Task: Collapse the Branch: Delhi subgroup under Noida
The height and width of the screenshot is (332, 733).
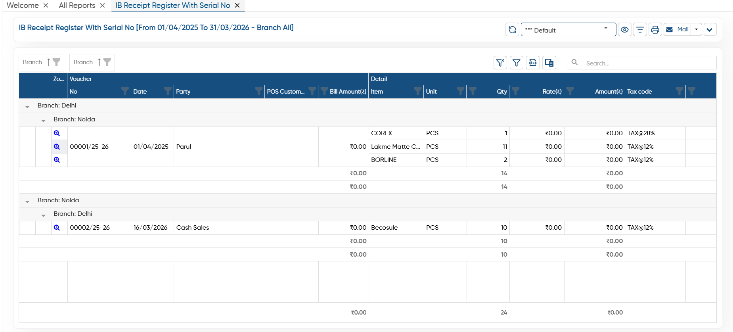Action: click(x=43, y=215)
